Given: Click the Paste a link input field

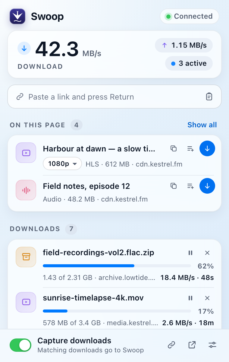Looking at the screenshot, I should [114, 97].
